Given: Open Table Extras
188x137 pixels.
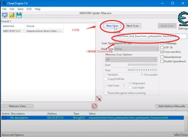Looking at the screenshot, I should pyautogui.click(x=181, y=135).
